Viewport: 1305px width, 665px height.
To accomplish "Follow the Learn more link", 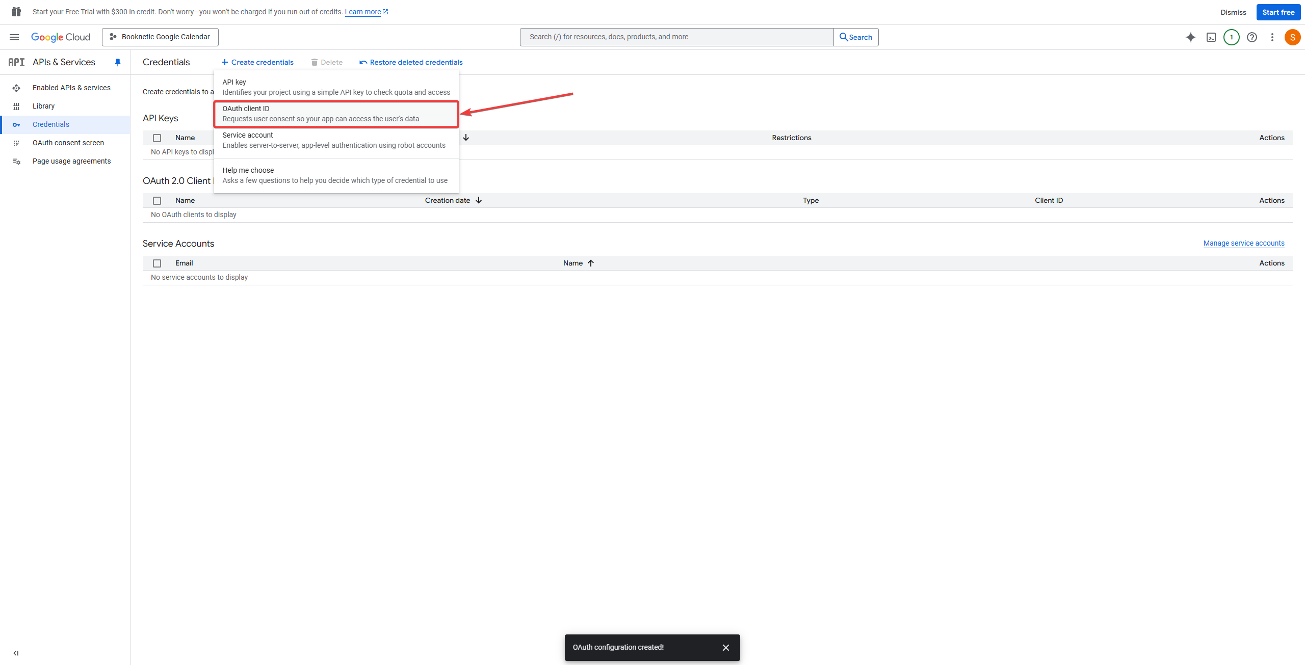I will (x=367, y=12).
